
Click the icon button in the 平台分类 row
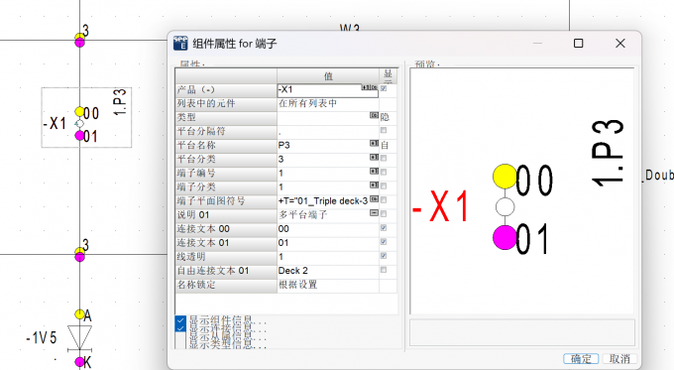pyautogui.click(x=374, y=158)
